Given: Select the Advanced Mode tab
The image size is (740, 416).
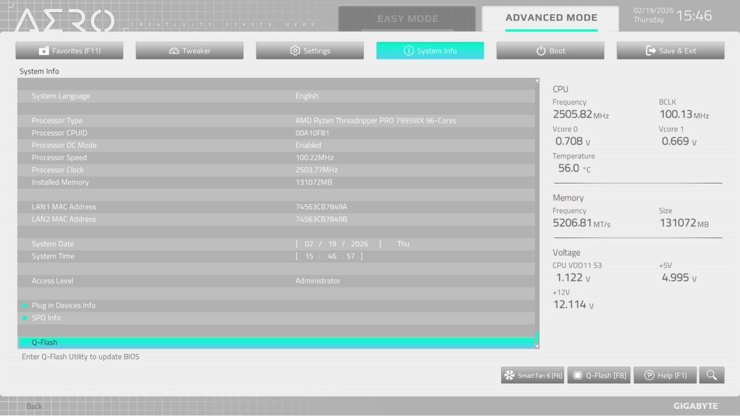Looking at the screenshot, I should click(x=551, y=17).
